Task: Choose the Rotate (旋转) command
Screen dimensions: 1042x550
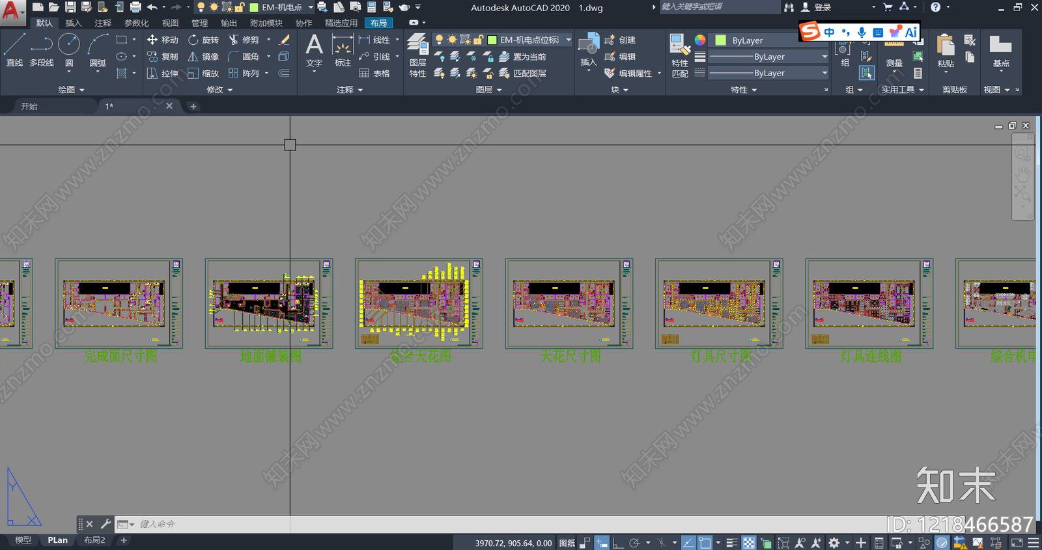Action: click(203, 40)
